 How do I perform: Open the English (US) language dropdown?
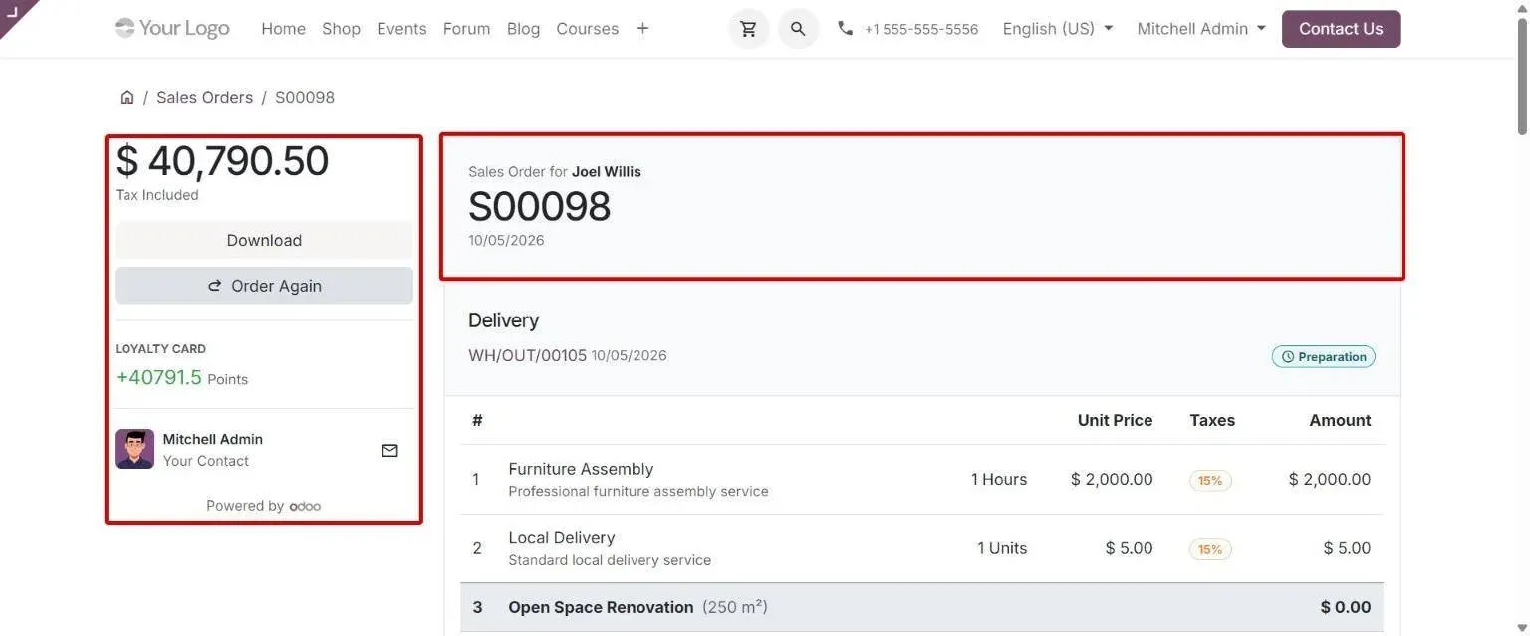point(1058,29)
